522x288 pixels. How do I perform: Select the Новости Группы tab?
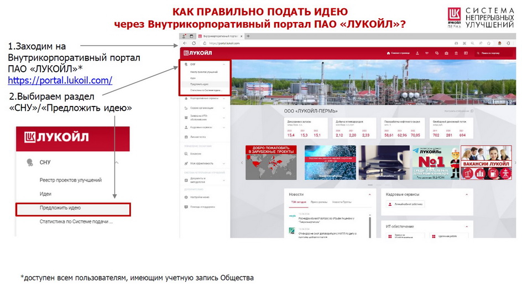pos(341,202)
